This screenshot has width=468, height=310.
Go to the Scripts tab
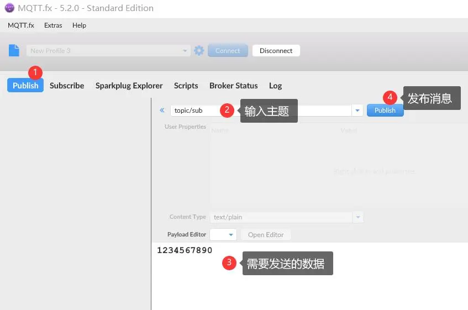pyautogui.click(x=186, y=86)
